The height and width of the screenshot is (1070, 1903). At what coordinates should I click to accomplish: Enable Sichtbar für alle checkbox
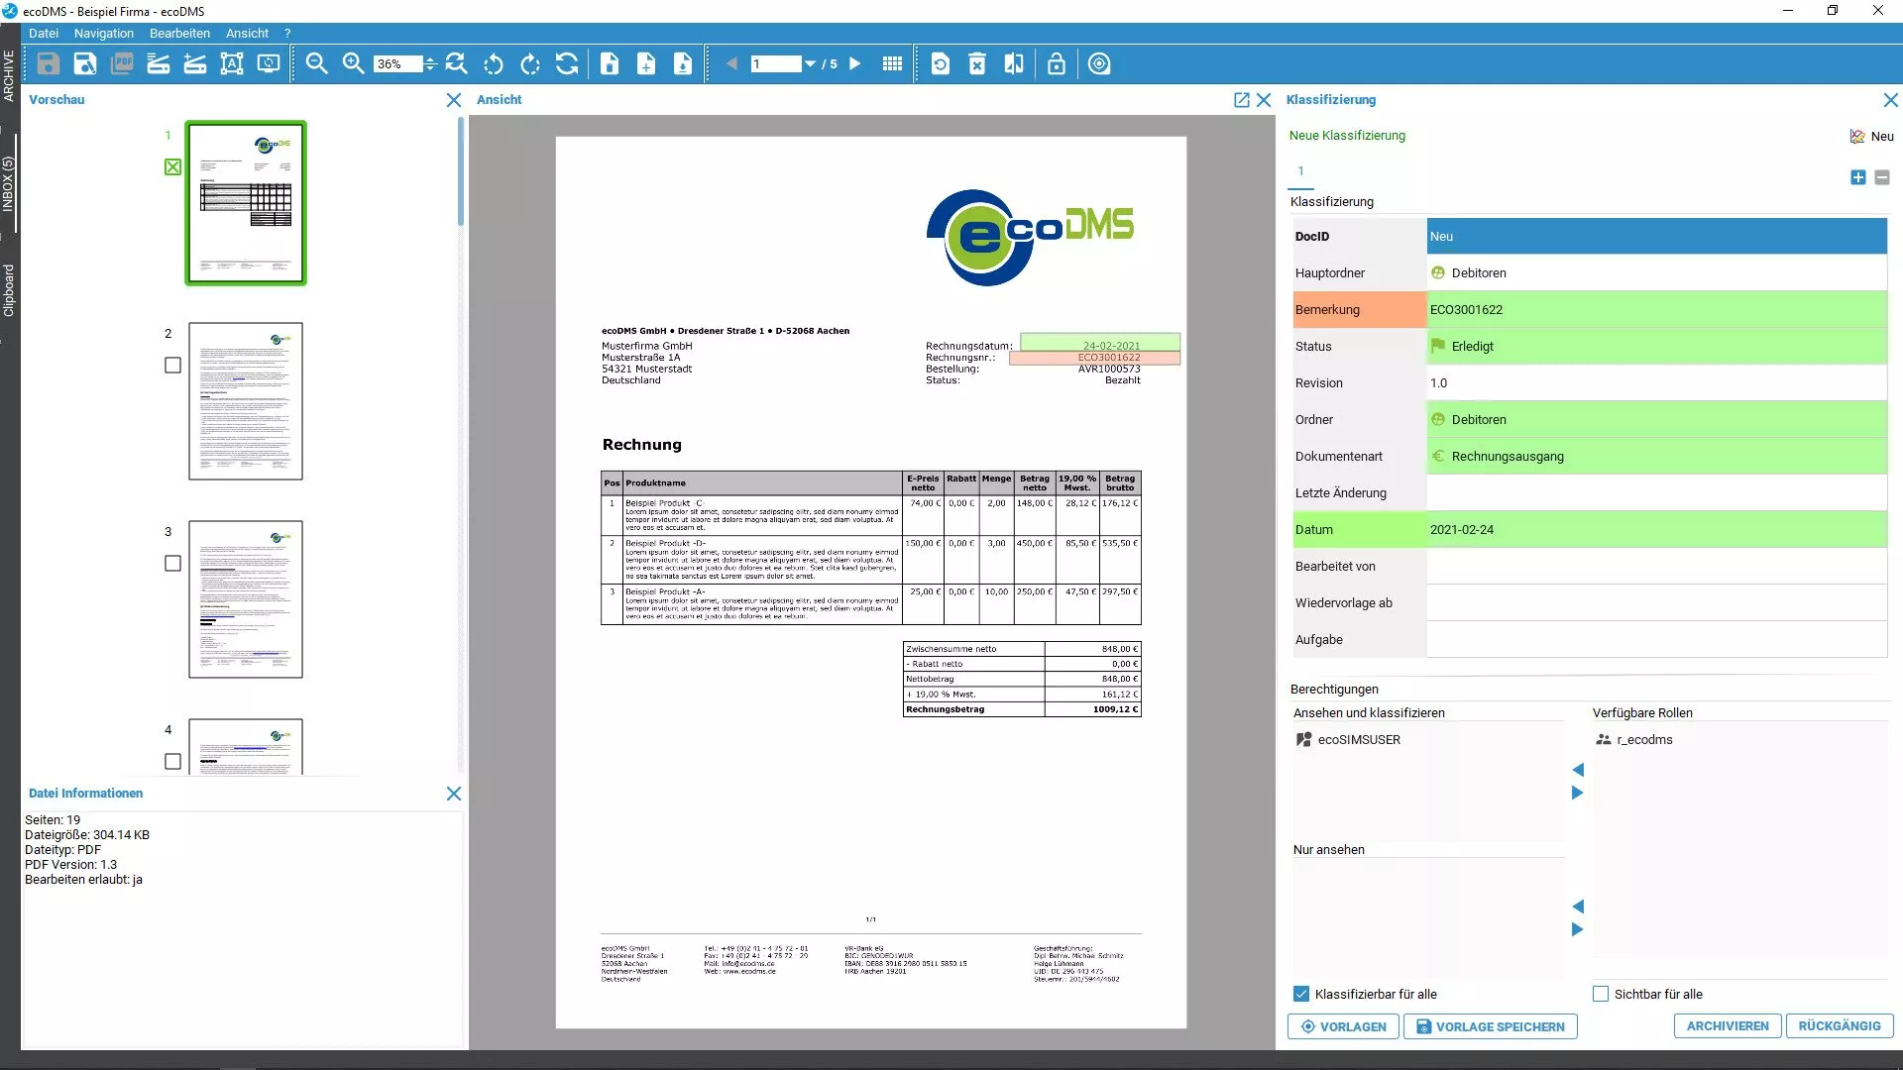click(1601, 994)
